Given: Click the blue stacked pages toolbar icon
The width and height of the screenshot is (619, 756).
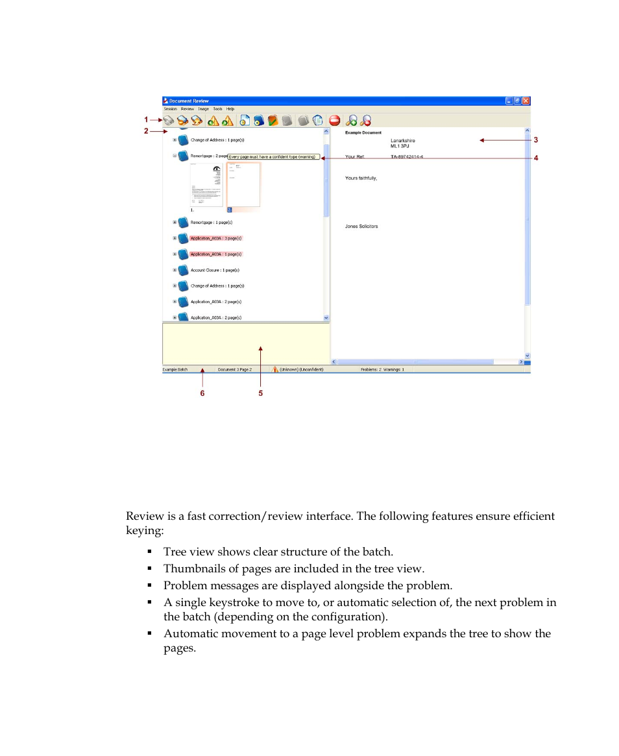Looking at the screenshot, I should click(x=318, y=121).
